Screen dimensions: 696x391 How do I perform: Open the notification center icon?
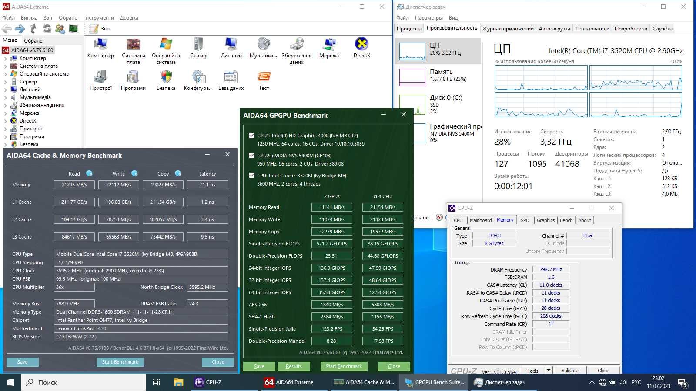point(683,383)
